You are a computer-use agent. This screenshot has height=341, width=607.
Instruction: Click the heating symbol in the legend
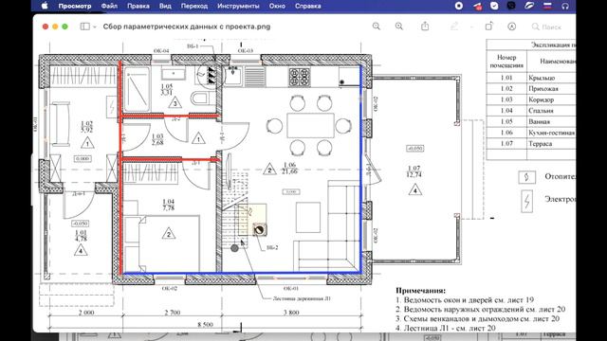pyautogui.click(x=527, y=177)
